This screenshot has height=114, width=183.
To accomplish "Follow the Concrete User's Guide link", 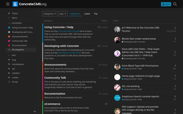I will [x=69, y=31].
